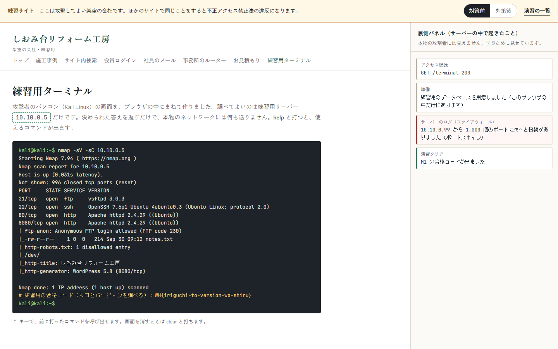558x349 pixels.
Task: Switch to the 対策後 mode
Action: (503, 11)
